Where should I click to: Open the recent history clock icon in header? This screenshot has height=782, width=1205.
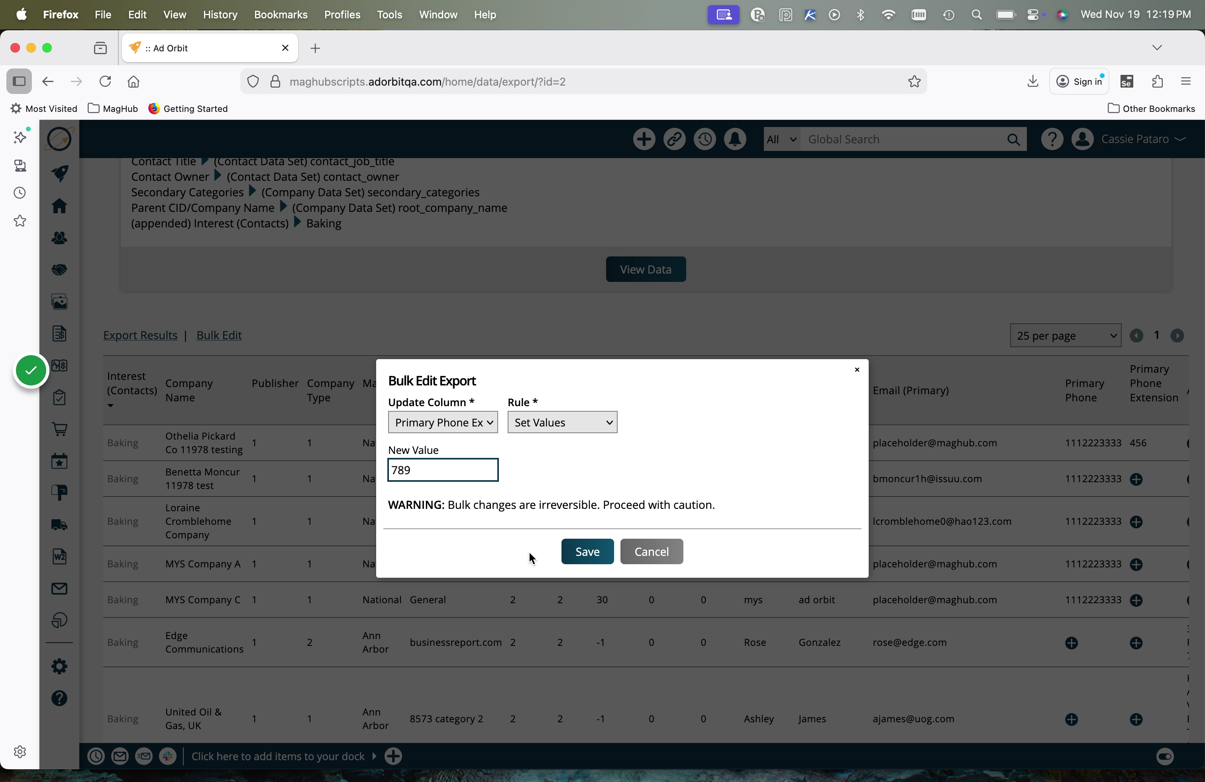click(704, 139)
